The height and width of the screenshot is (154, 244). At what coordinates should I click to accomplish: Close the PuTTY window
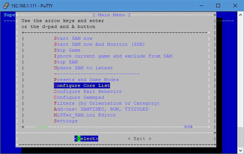pyautogui.click(x=235, y=6)
